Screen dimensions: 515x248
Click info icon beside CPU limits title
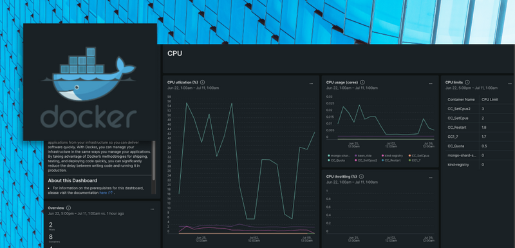(467, 82)
